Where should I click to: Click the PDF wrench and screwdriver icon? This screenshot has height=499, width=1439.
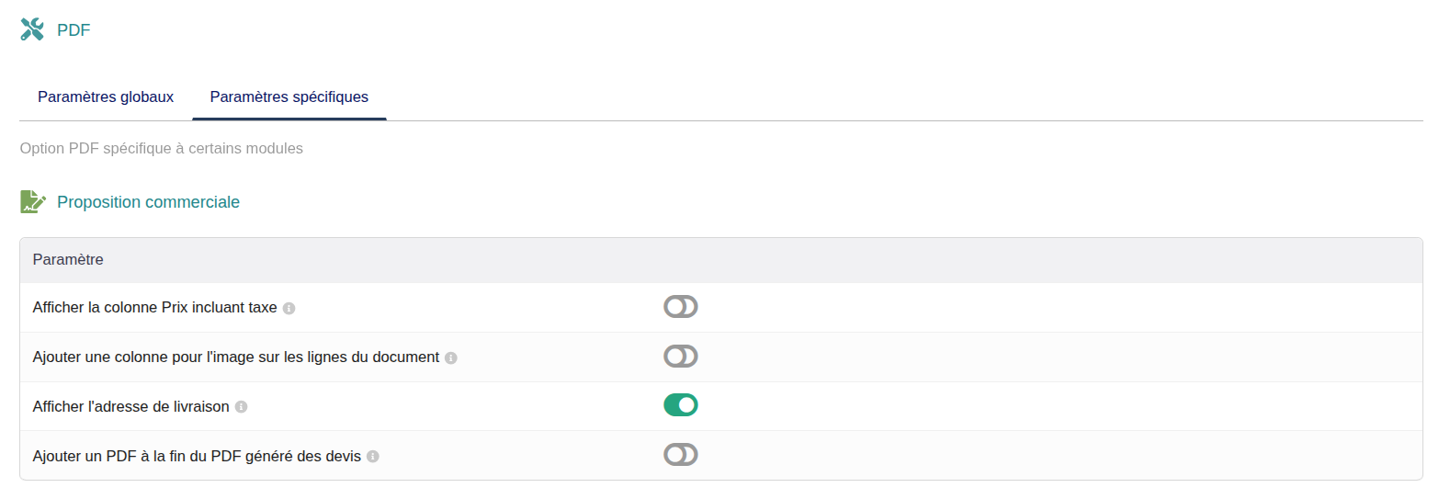point(32,29)
